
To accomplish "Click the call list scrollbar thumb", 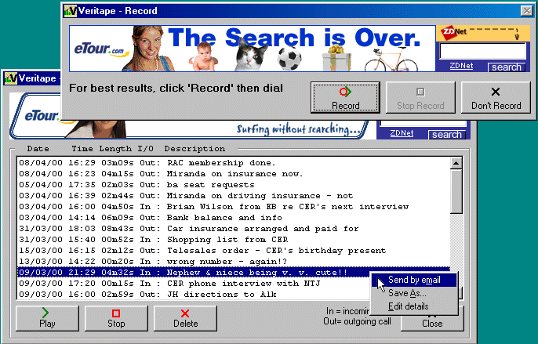I will click(456, 191).
